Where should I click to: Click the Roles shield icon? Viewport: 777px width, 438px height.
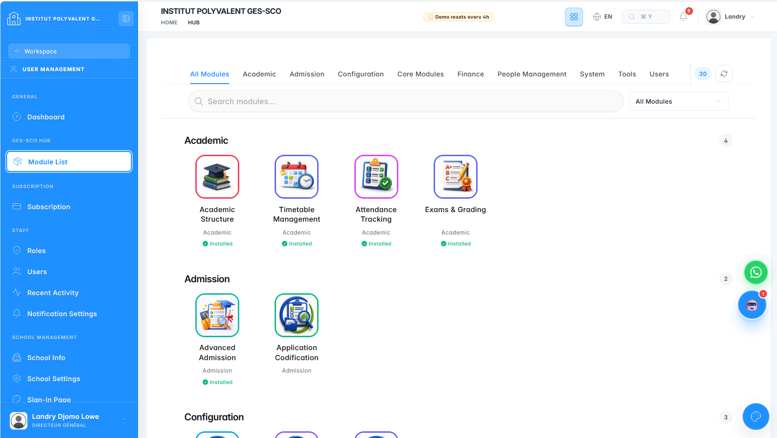point(17,250)
